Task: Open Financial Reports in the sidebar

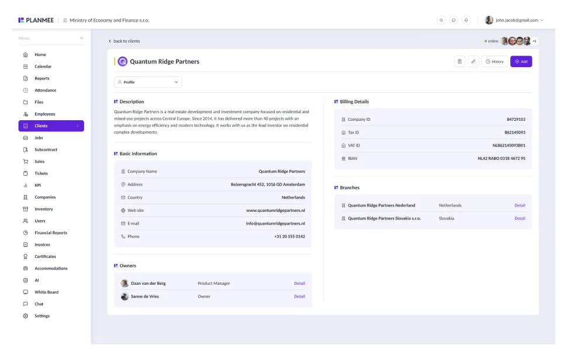Action: [51, 233]
